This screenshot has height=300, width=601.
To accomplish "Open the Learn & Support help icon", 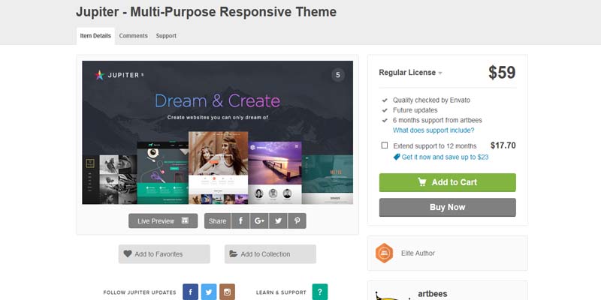I will point(320,292).
